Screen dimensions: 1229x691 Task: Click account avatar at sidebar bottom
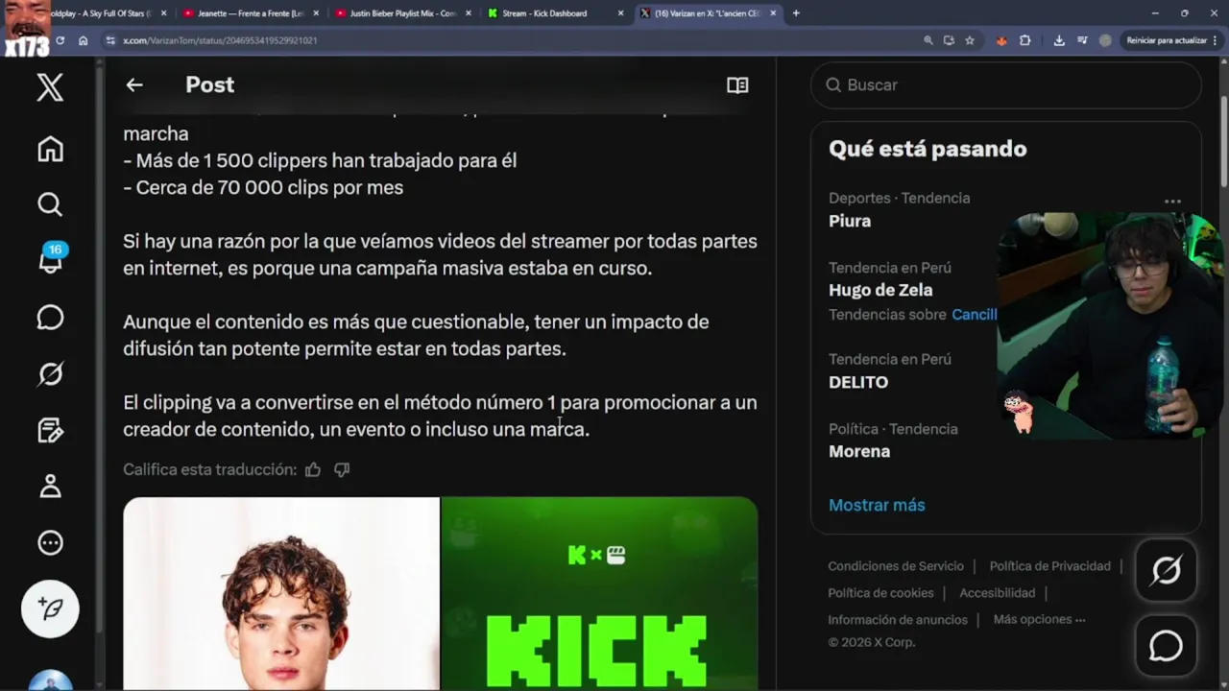(x=50, y=679)
